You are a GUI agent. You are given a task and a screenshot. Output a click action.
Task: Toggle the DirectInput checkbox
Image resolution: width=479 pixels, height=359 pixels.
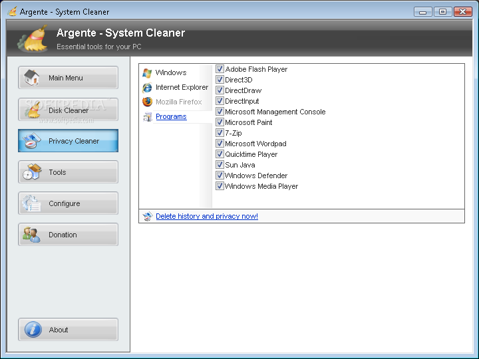[220, 101]
